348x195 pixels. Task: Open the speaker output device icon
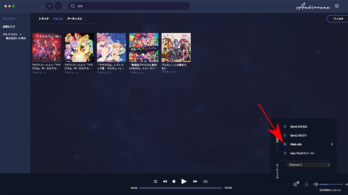click(306, 184)
